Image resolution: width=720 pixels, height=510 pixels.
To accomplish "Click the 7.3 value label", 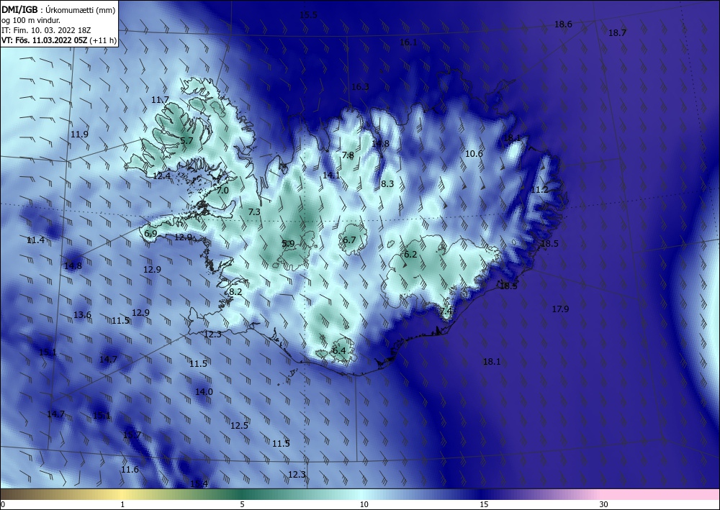I will pyautogui.click(x=254, y=212).
